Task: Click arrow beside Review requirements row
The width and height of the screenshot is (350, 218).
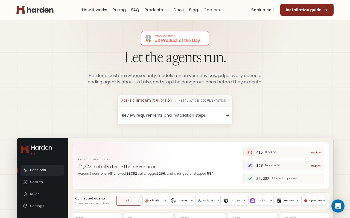Action: (x=227, y=115)
